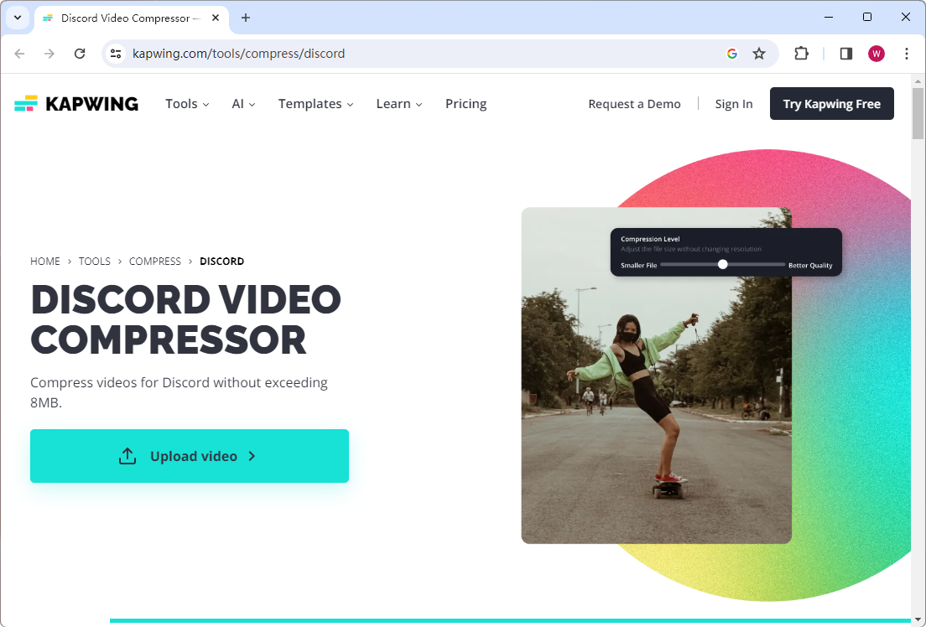Click Request a Demo link
Image resolution: width=926 pixels, height=627 pixels.
click(634, 104)
